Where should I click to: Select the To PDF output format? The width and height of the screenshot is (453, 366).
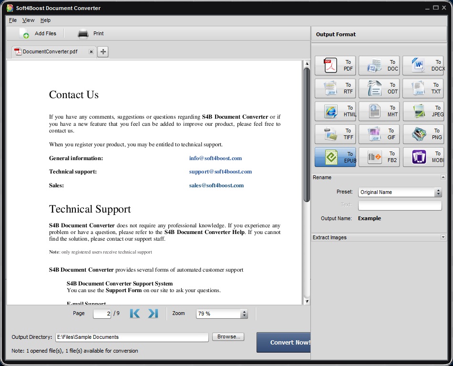[335, 65]
